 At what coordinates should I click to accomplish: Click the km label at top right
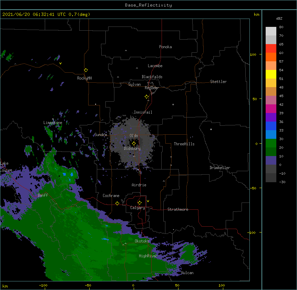(x=257, y=14)
